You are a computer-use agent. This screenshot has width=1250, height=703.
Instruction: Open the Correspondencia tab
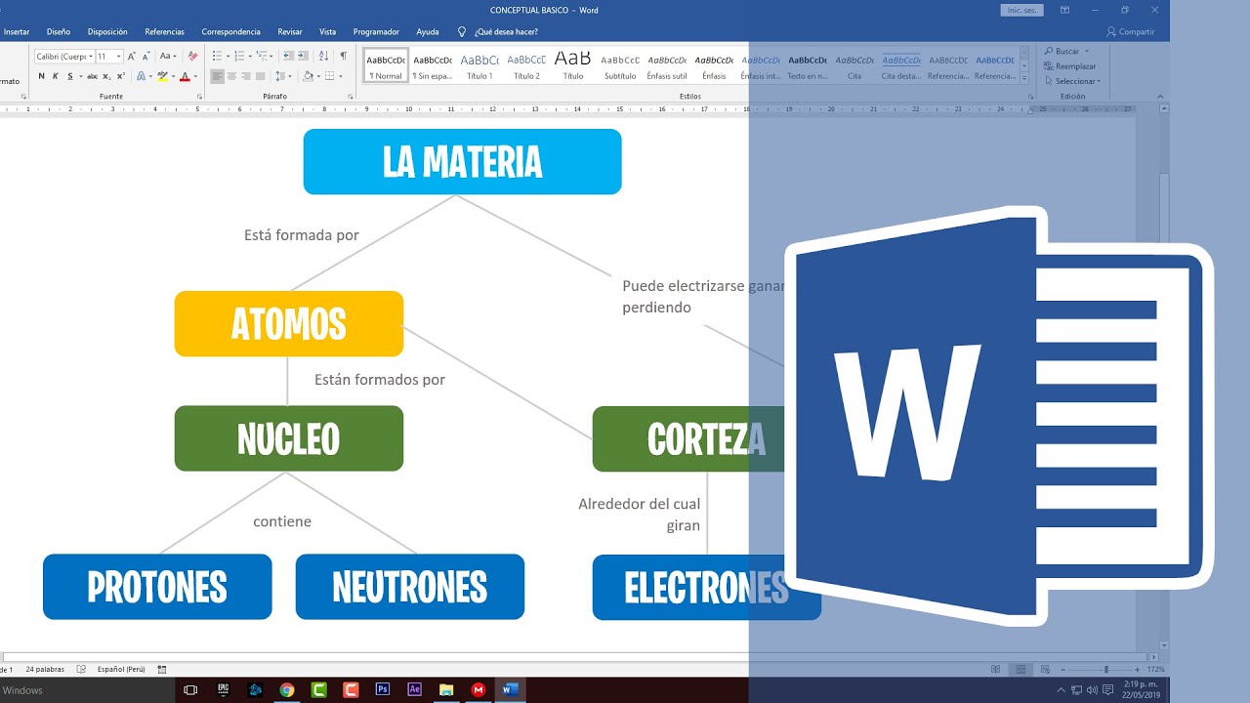click(230, 31)
